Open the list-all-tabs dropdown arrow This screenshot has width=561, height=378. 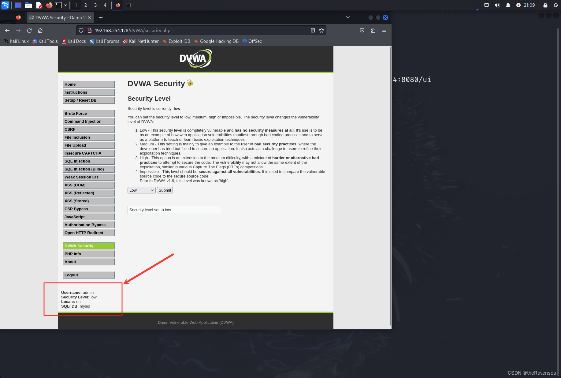click(x=348, y=17)
